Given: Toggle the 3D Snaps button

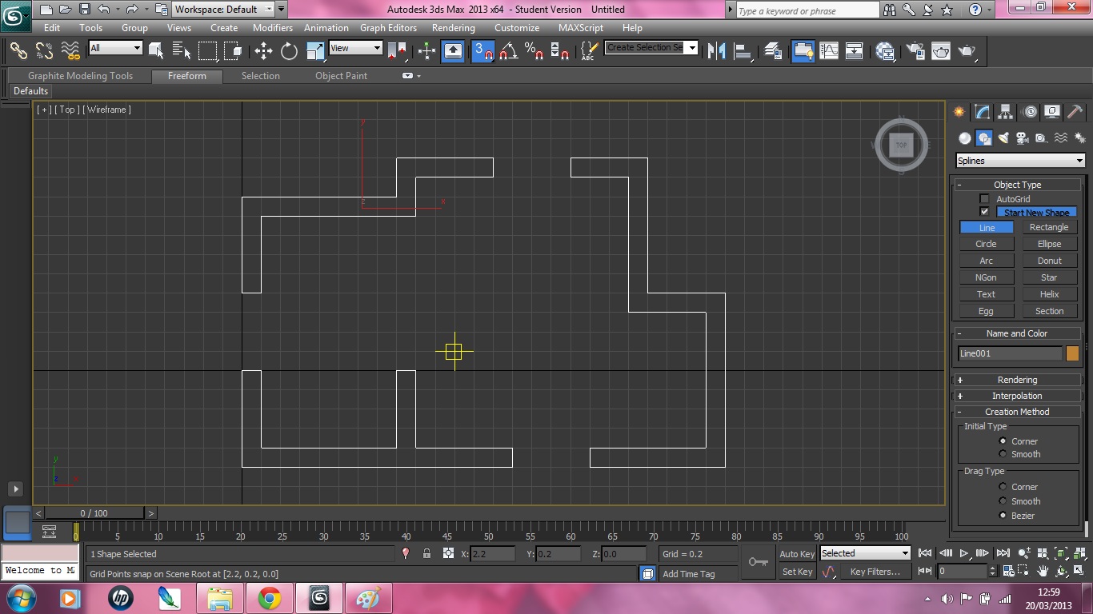Looking at the screenshot, I should coord(483,51).
